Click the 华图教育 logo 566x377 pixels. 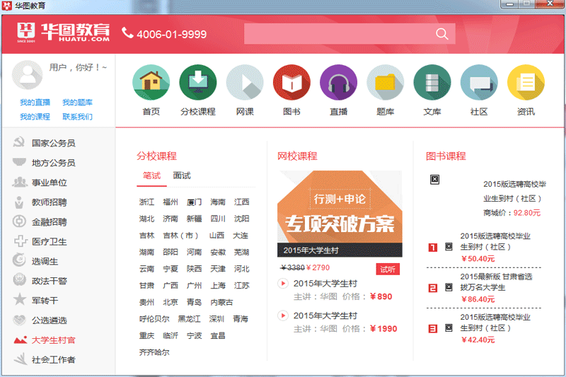[x=63, y=33]
